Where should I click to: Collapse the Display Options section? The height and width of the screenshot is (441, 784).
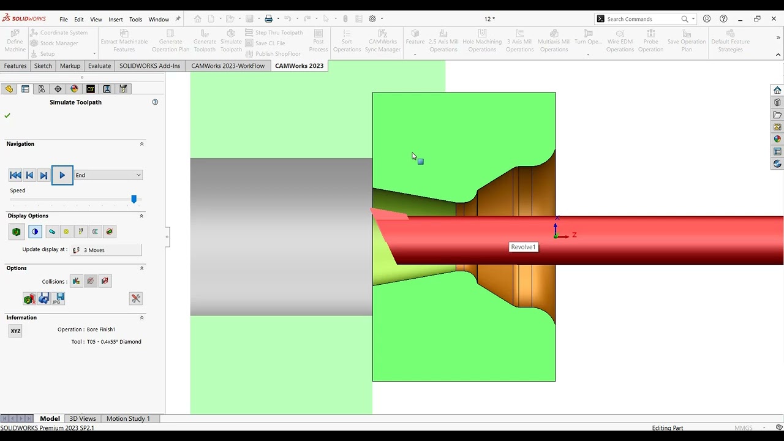point(141,216)
